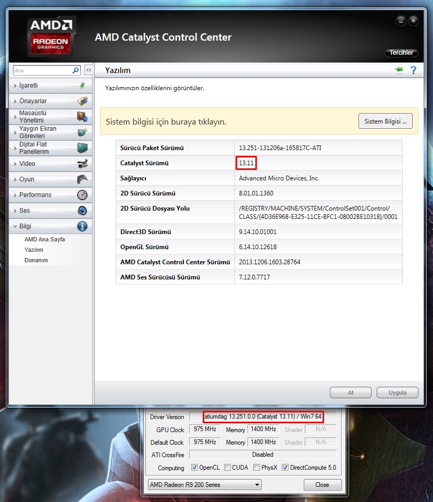The width and height of the screenshot is (433, 502).
Task: Close the Catalyst Control Center window
Action: pyautogui.click(x=414, y=20)
